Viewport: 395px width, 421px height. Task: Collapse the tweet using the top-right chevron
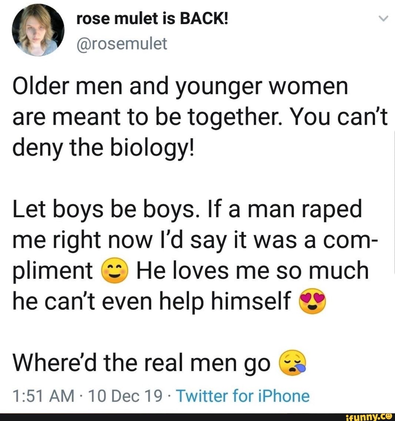pos(383,18)
